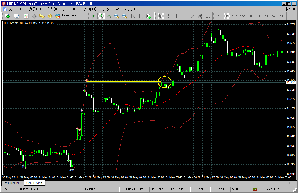Toggle the D1 timeframe button
Viewport: 298px width, 193px height.
pos(266,16)
